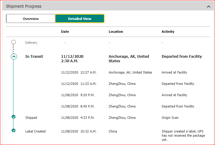Collapse the In Transit circle chevron
The height and width of the screenshot is (145, 215).
pos(14,57)
